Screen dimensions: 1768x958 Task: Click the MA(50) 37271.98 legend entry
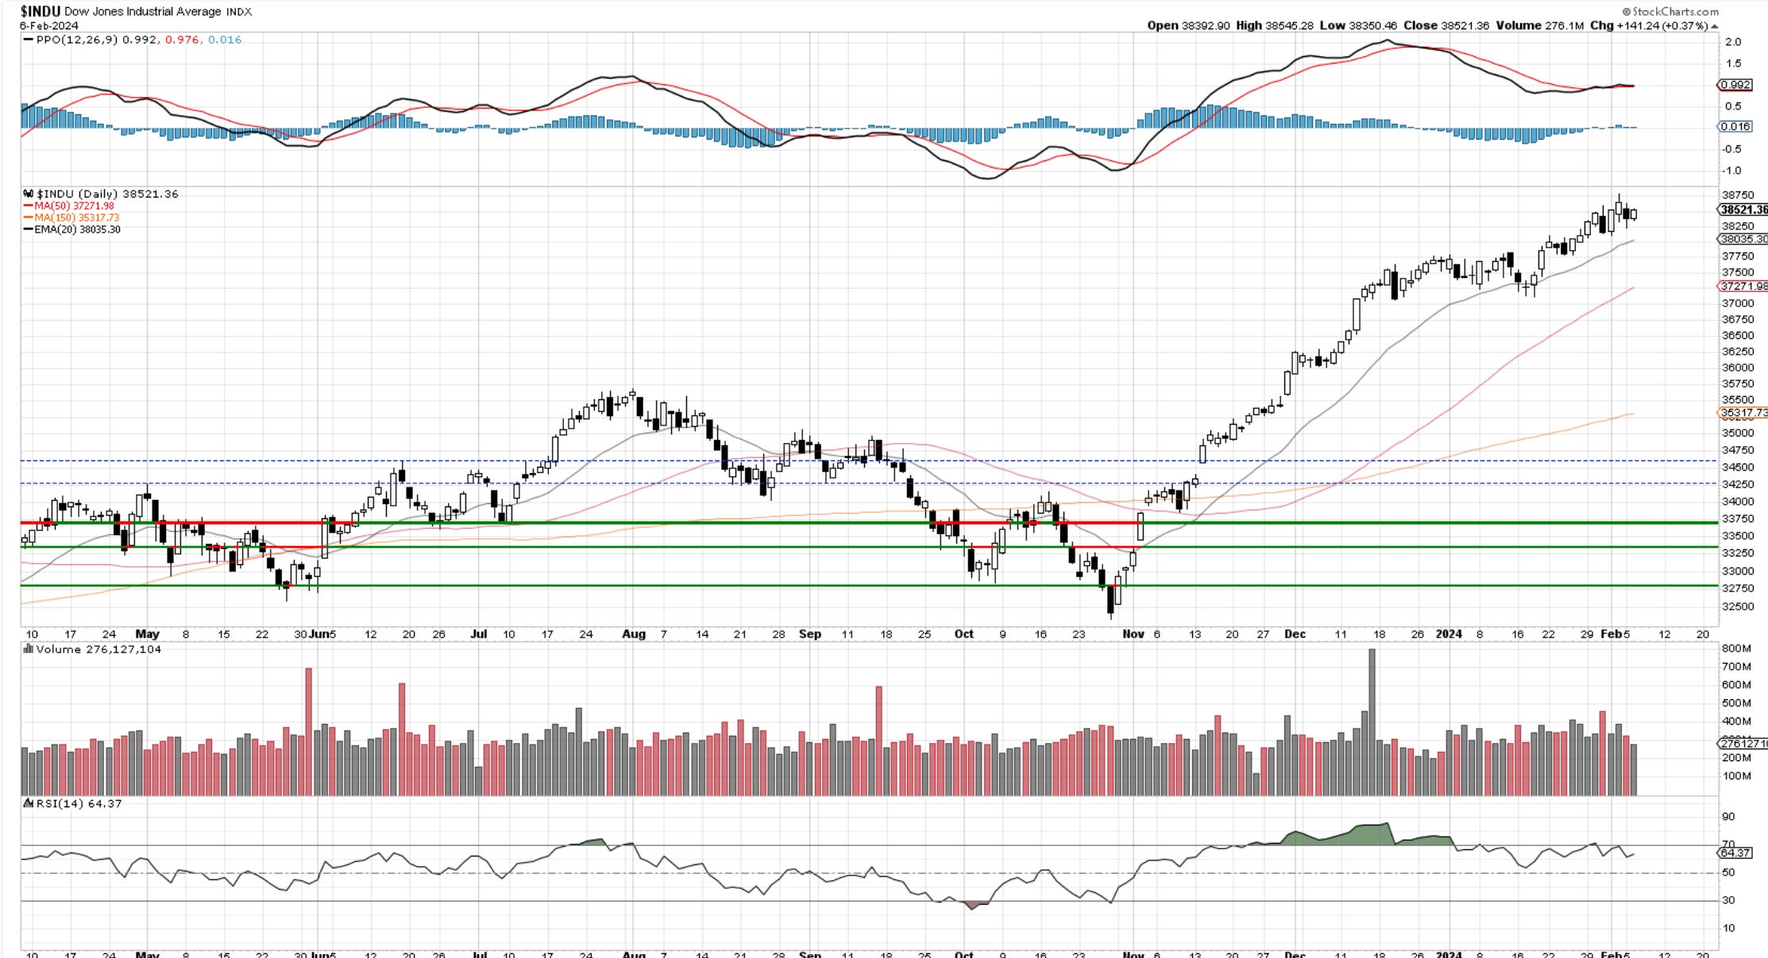point(74,206)
